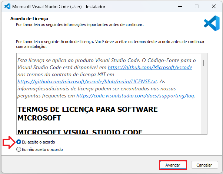
Task: Click the "Acordo de Licença" heading
Action: point(29,19)
